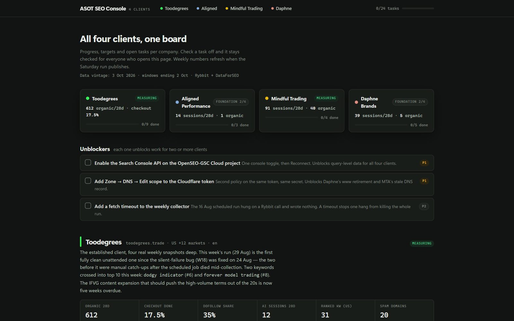Click 'All four clients, one board' heading
This screenshot has width=514, height=321.
tap(133, 39)
